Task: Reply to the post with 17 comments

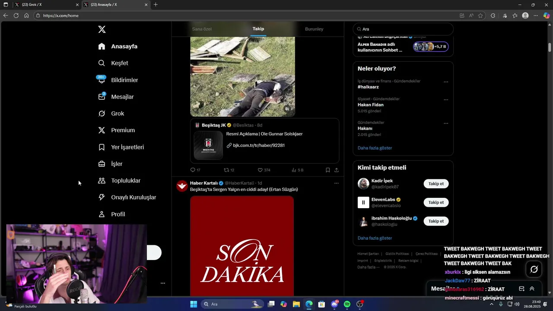Action: click(x=195, y=170)
